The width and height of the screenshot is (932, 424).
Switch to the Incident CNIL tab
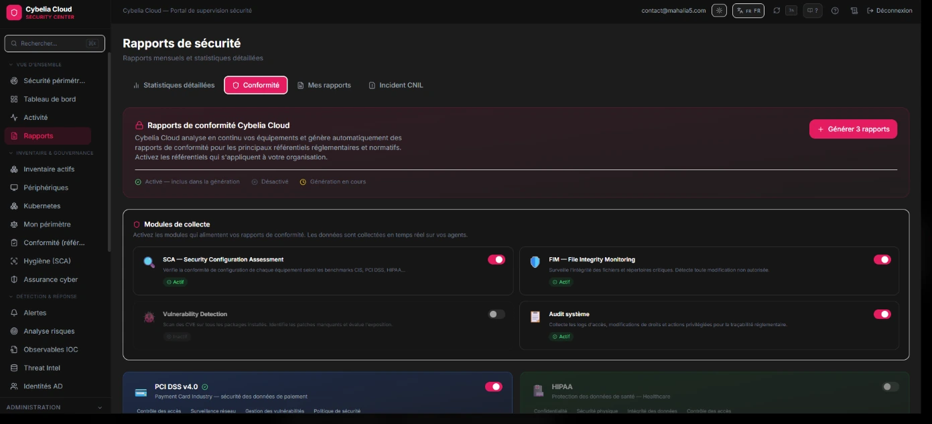coord(396,86)
